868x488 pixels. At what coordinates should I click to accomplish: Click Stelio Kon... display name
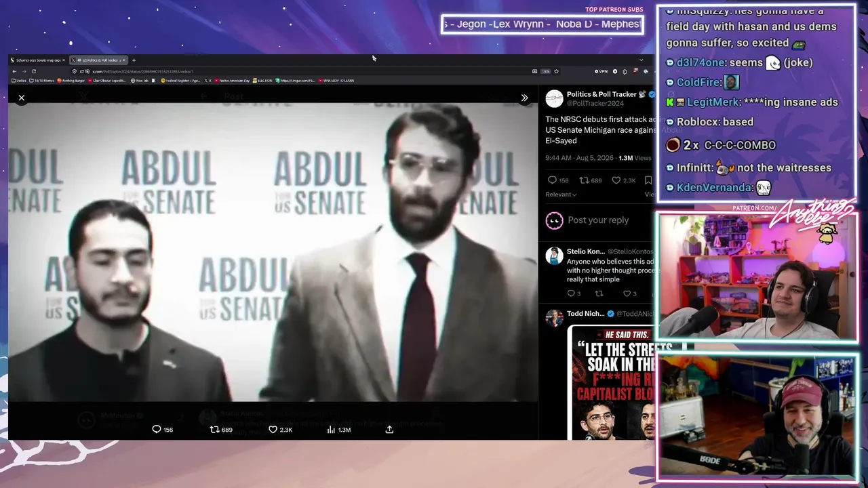point(586,251)
